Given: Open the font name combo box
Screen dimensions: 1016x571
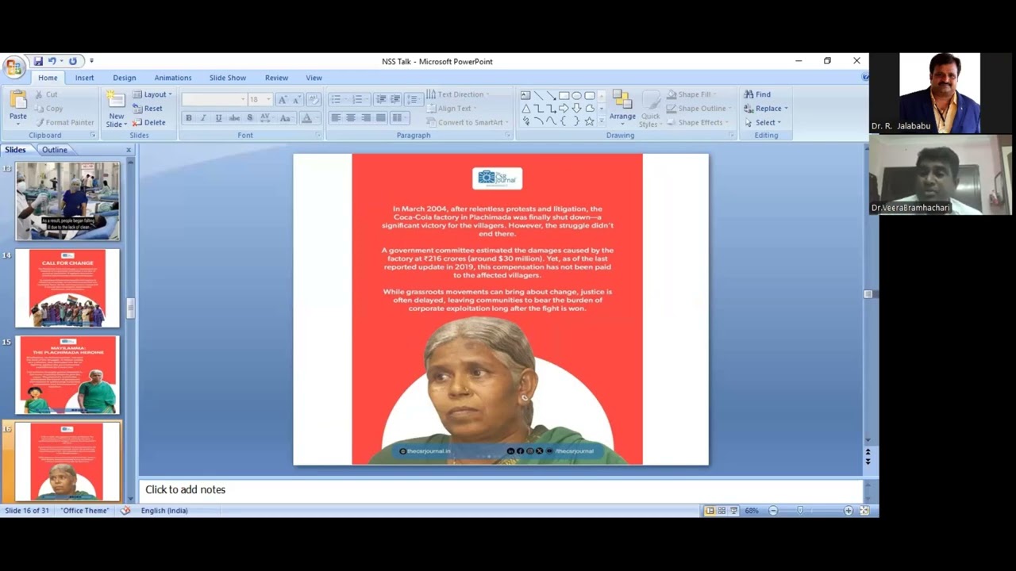Looking at the screenshot, I should [214, 99].
